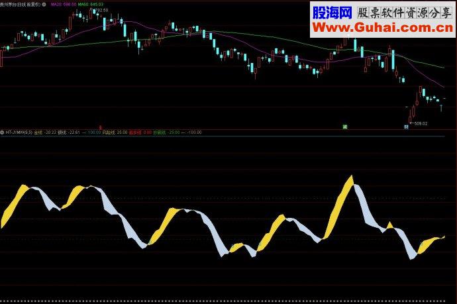The width and height of the screenshot is (457, 304).
Task: Click the -20.22 indicator value
Action: pyautogui.click(x=50, y=132)
